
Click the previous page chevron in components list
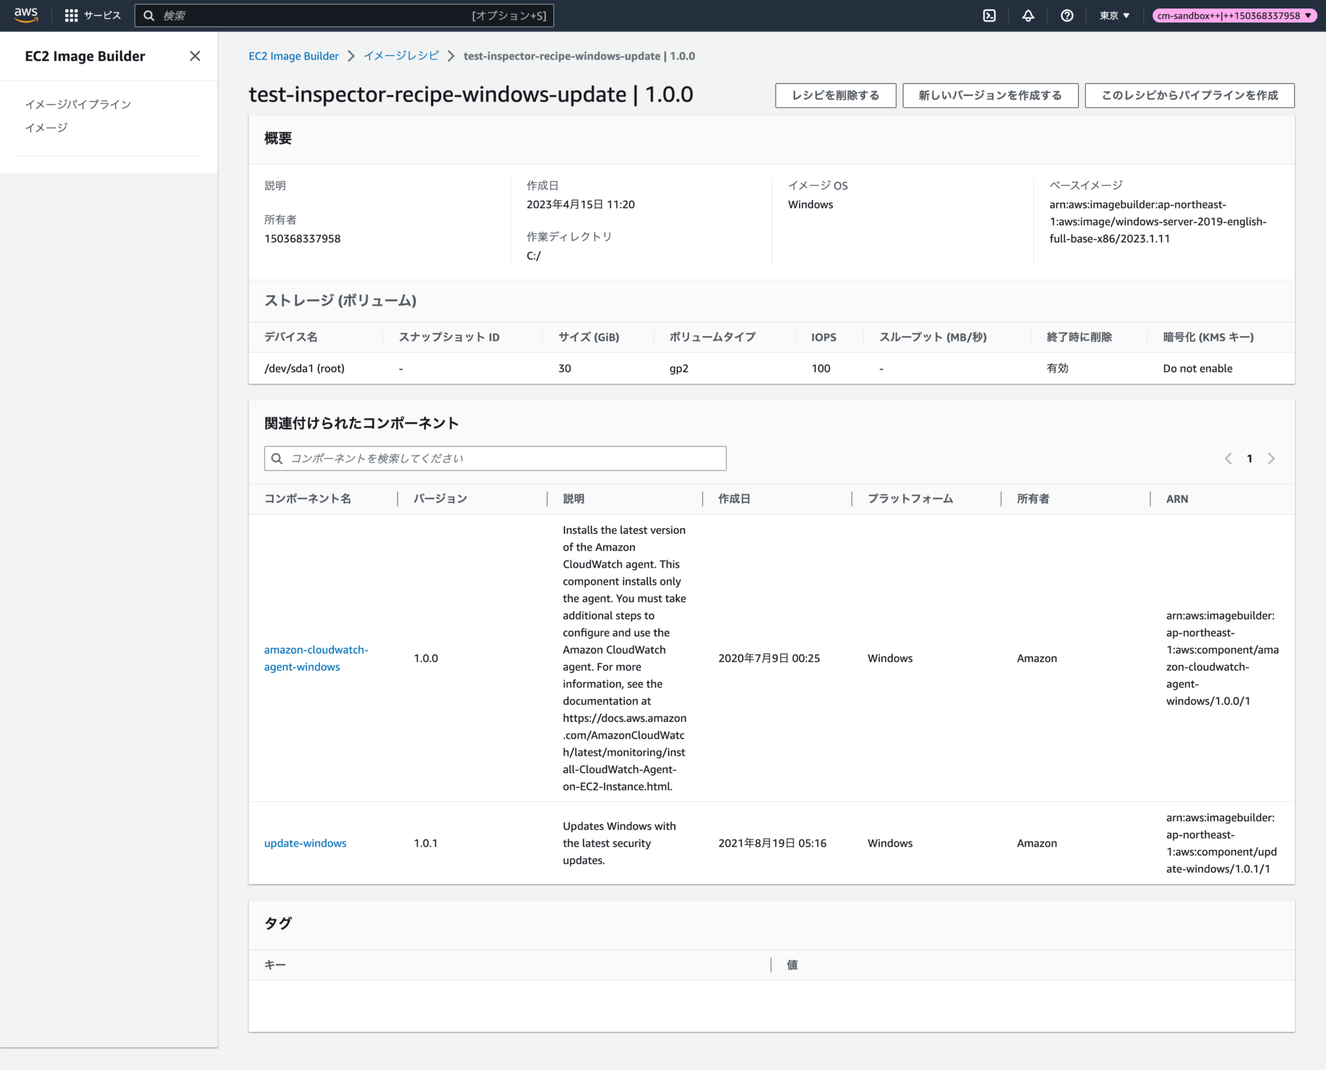(1228, 458)
